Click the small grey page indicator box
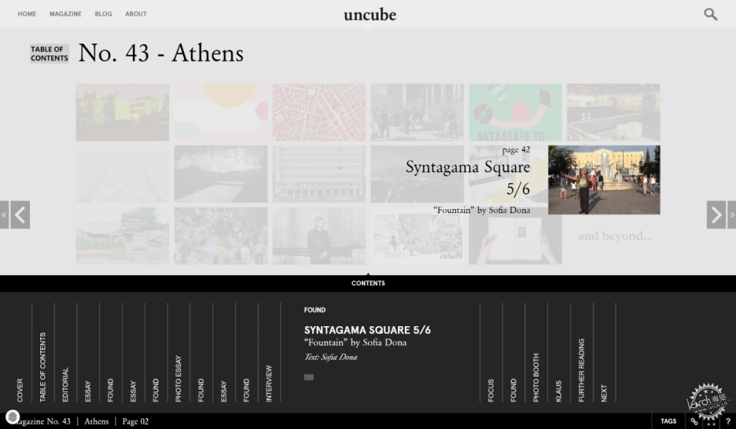Image resolution: width=736 pixels, height=429 pixels. (309, 377)
